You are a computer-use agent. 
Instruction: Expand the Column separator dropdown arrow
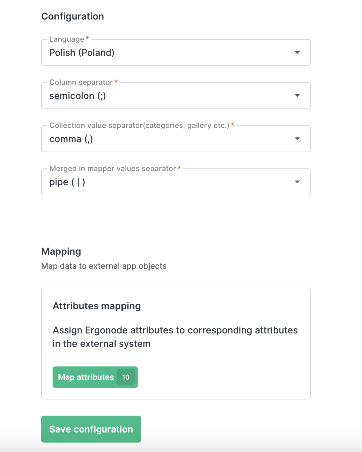[297, 96]
